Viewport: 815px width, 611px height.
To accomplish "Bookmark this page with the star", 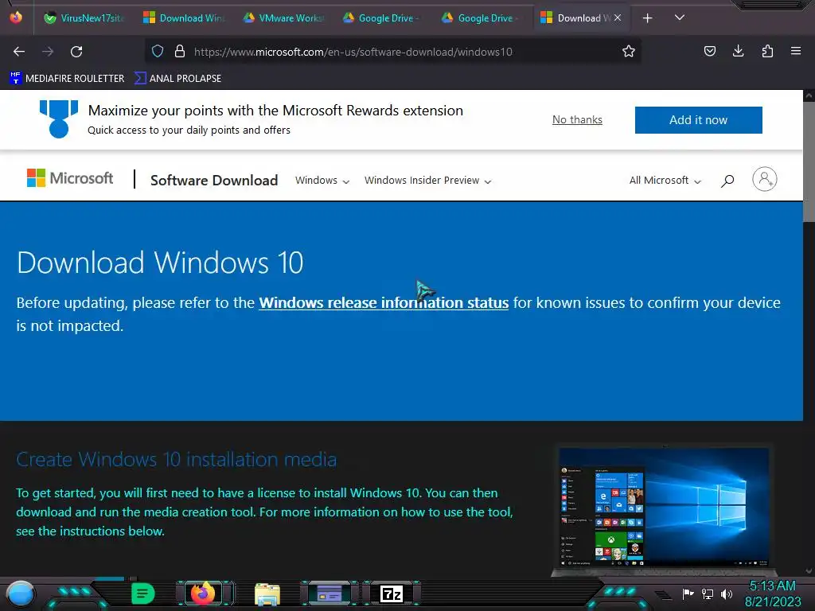I will [629, 51].
